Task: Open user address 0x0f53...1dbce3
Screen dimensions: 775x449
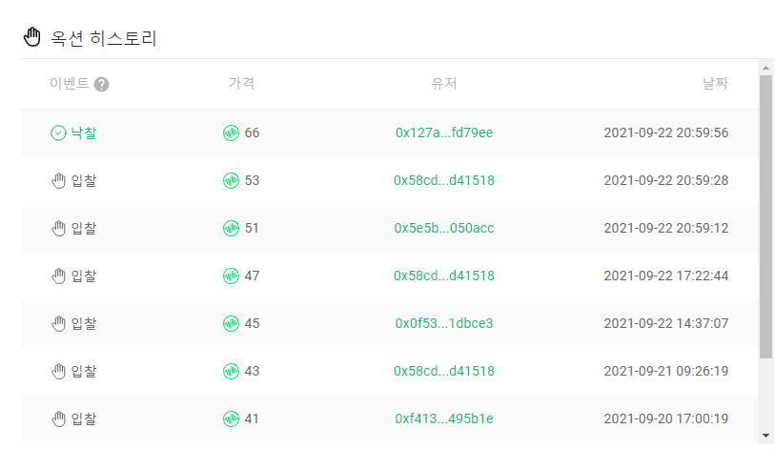Action: (x=444, y=323)
